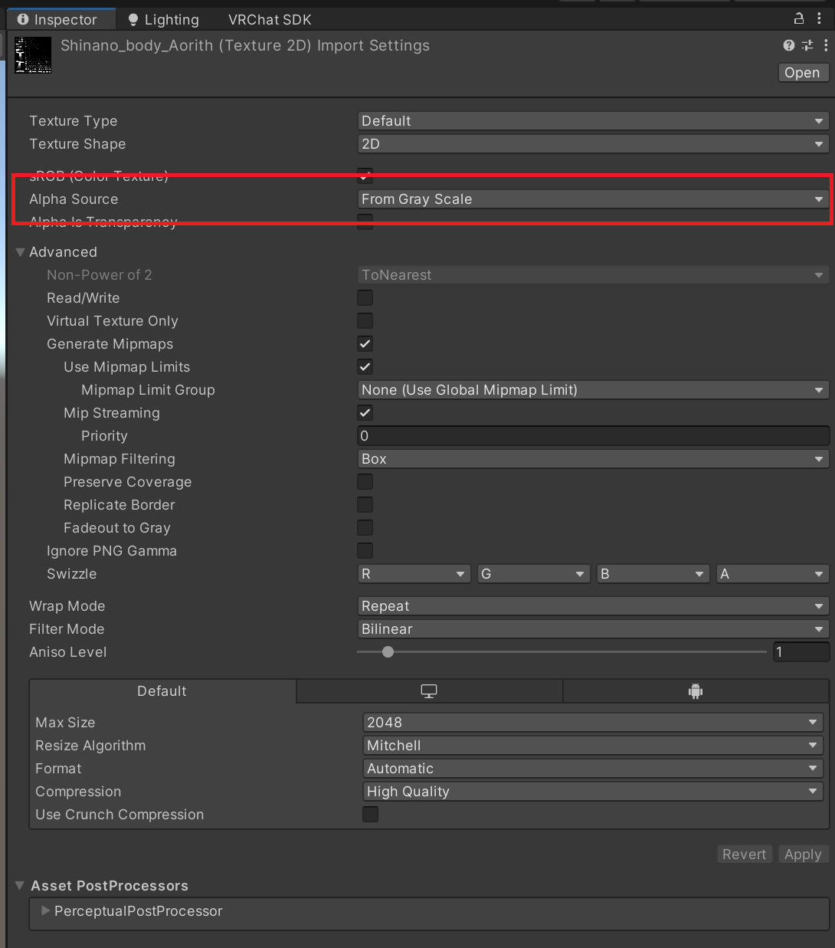Enable the Read/Write checkbox
The image size is (835, 948).
click(365, 298)
